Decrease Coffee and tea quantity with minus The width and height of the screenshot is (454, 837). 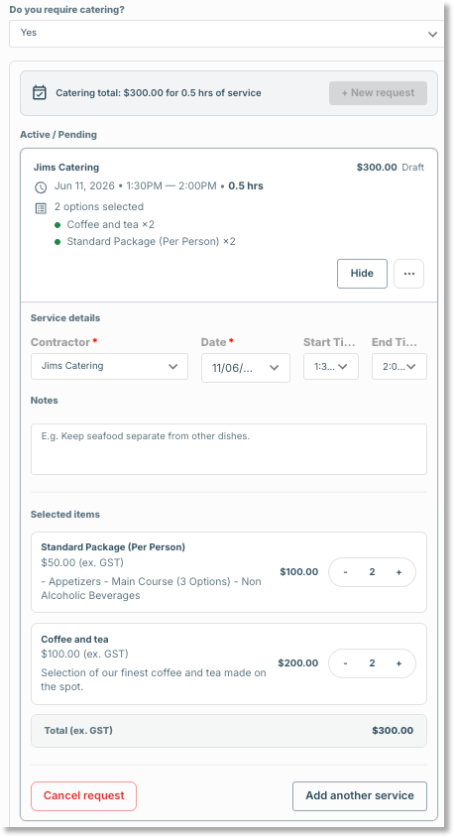(x=345, y=663)
